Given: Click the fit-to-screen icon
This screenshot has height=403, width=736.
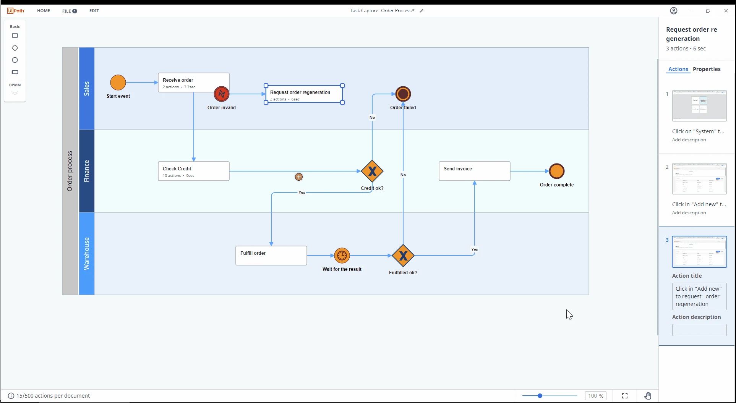Looking at the screenshot, I should (x=625, y=396).
